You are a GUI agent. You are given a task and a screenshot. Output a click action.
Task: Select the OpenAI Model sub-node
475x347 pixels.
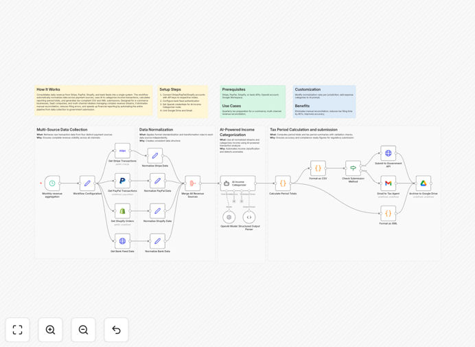(x=229, y=217)
